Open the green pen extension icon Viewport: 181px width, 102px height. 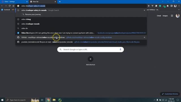(164, 6)
